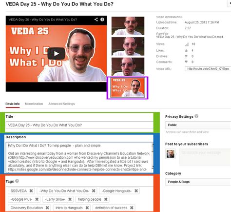Click the definition of success tag label
The image size is (231, 212).
[x=111, y=208]
